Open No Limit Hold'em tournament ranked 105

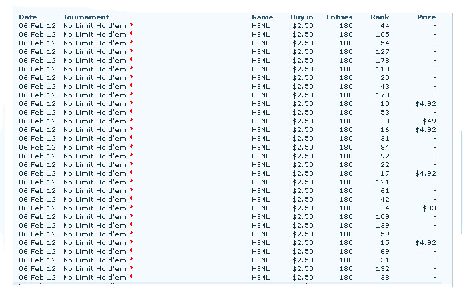click(x=95, y=35)
